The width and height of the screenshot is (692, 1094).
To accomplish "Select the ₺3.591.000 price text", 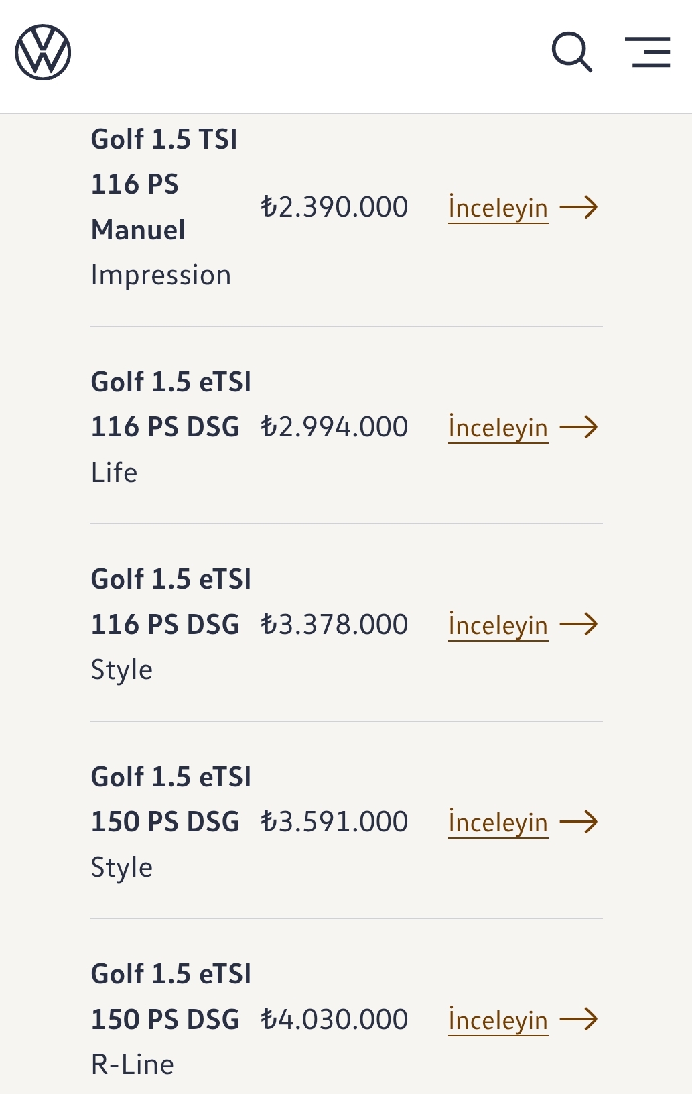I will tap(334, 821).
